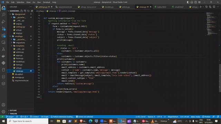Change MagicPython language mode
This screenshot has width=221, height=124.
tap(173, 117)
